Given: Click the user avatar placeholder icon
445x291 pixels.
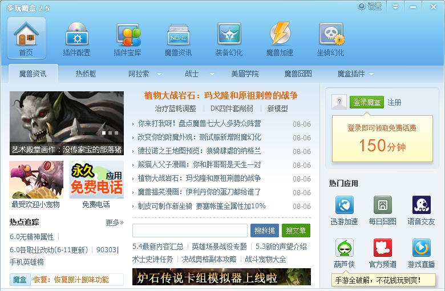Looking at the screenshot, I should 339,102.
